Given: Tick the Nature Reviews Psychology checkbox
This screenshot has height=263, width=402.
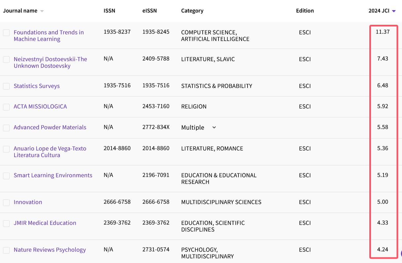Looking at the screenshot, I should point(6,250).
